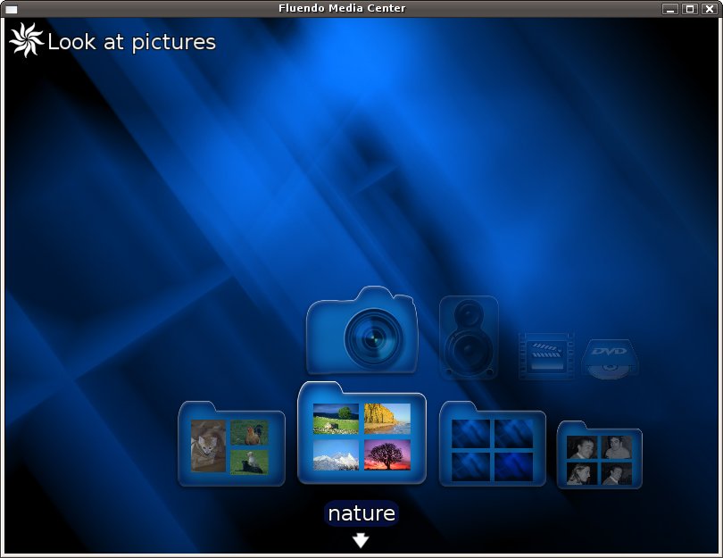Click the Fluendo pinwheel logo

(x=26, y=40)
